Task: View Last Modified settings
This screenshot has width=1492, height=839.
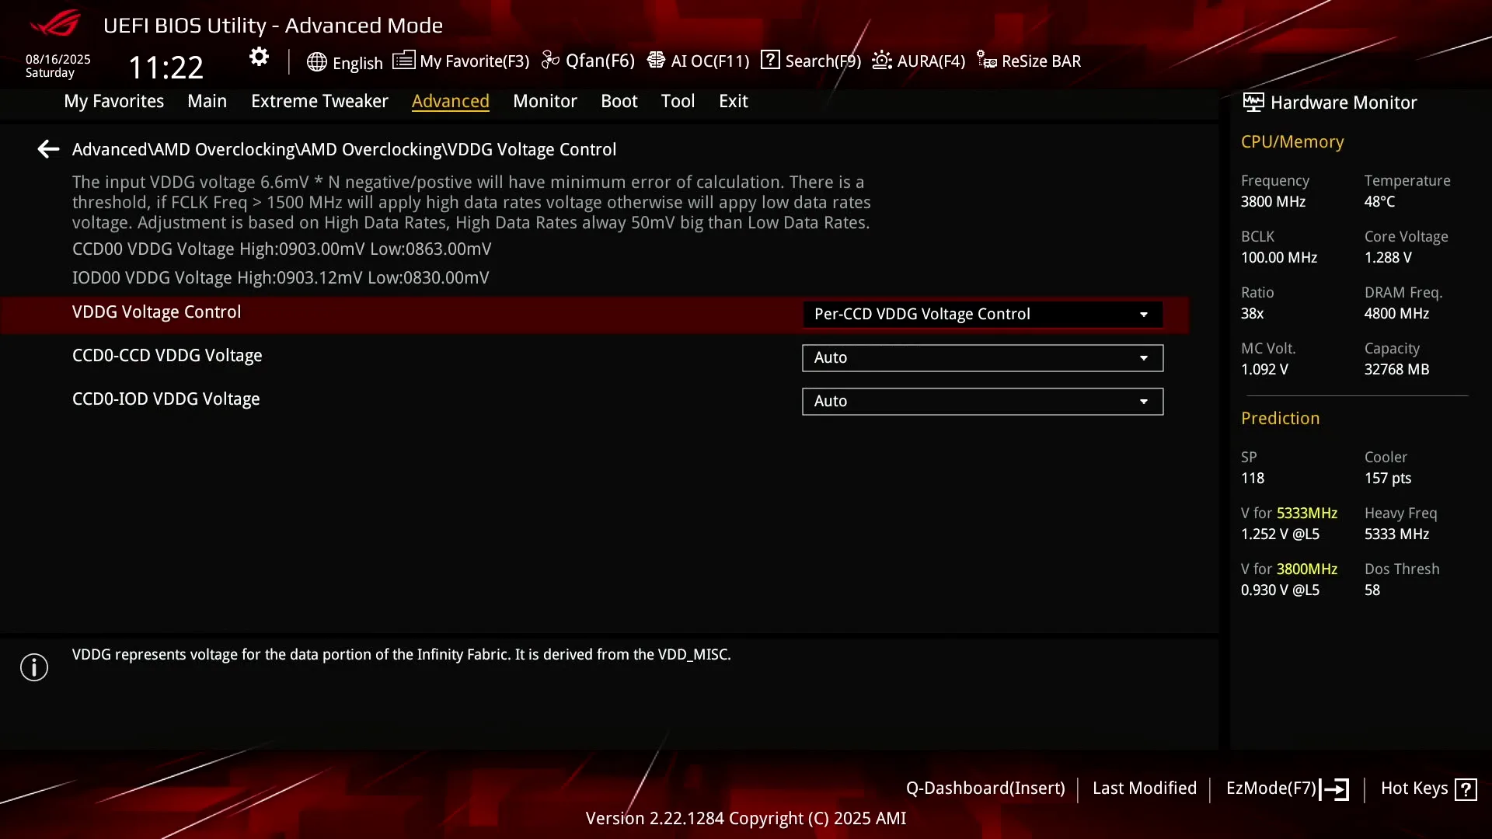Action: 1144,789
